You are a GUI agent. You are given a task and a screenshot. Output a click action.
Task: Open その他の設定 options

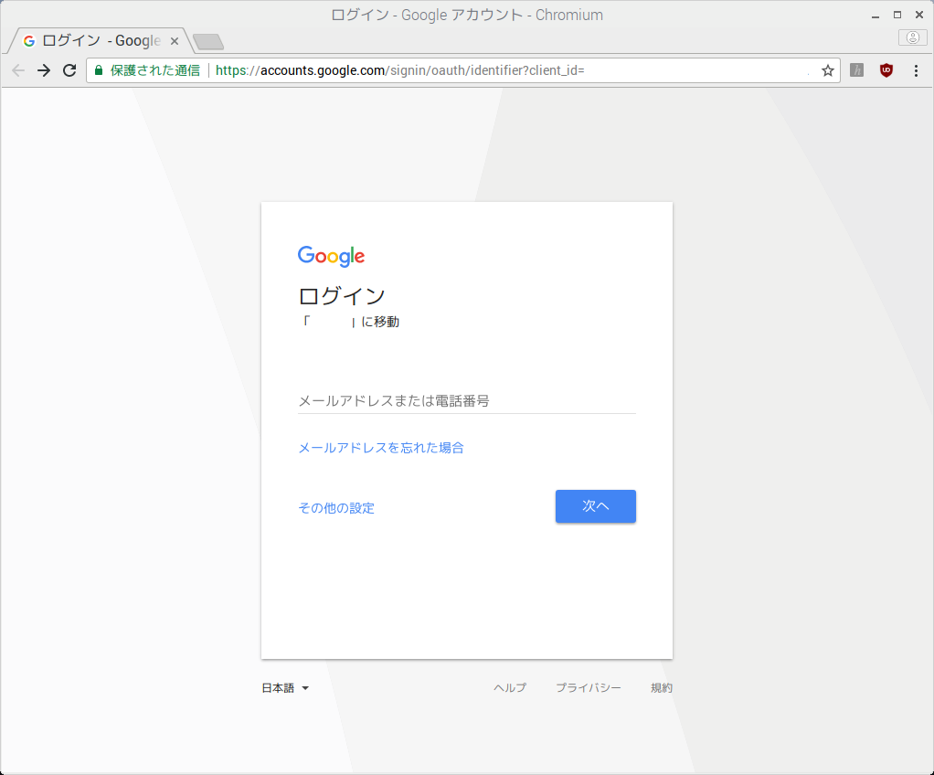pos(336,508)
